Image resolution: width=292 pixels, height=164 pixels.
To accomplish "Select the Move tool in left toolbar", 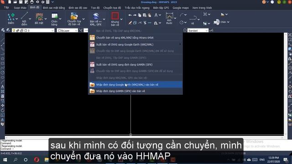I will (x=3, y=106).
